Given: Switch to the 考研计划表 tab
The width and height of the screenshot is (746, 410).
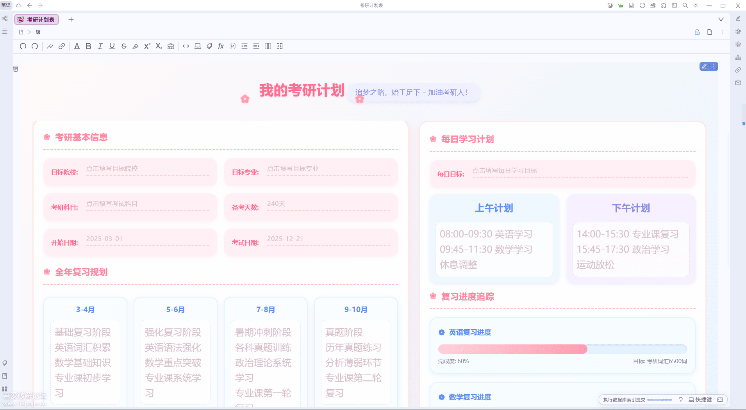Looking at the screenshot, I should (x=36, y=19).
